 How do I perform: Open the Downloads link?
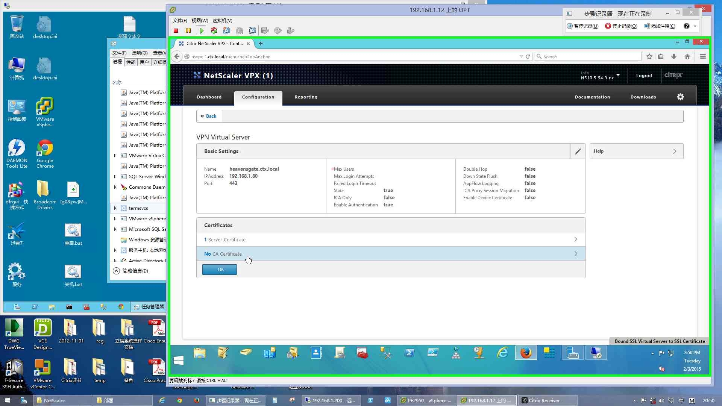(x=643, y=97)
